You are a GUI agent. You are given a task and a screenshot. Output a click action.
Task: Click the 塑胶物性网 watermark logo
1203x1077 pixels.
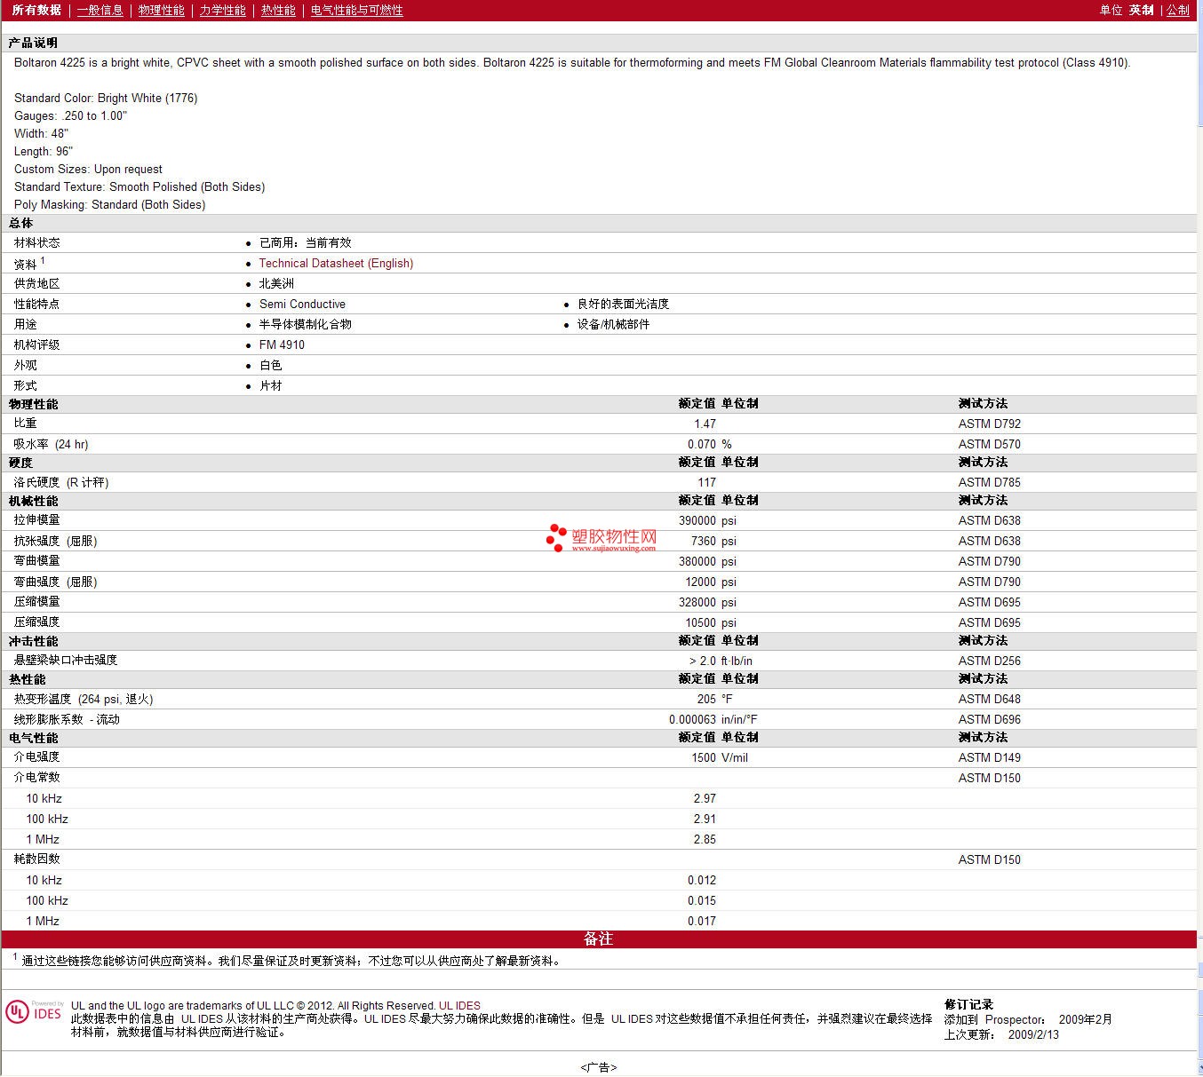(614, 536)
